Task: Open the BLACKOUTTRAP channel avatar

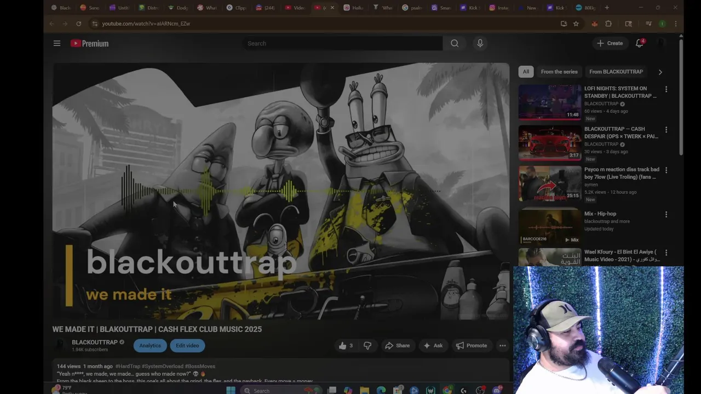Action: [x=60, y=345]
